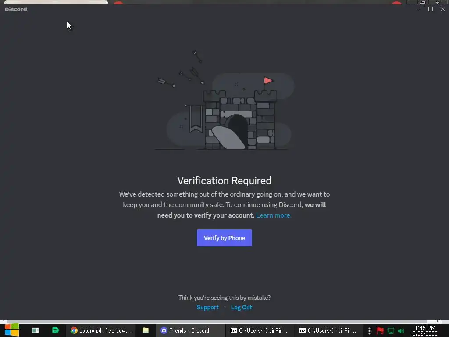The image size is (449, 337).
Task: Close the Discord window
Action: [443, 9]
